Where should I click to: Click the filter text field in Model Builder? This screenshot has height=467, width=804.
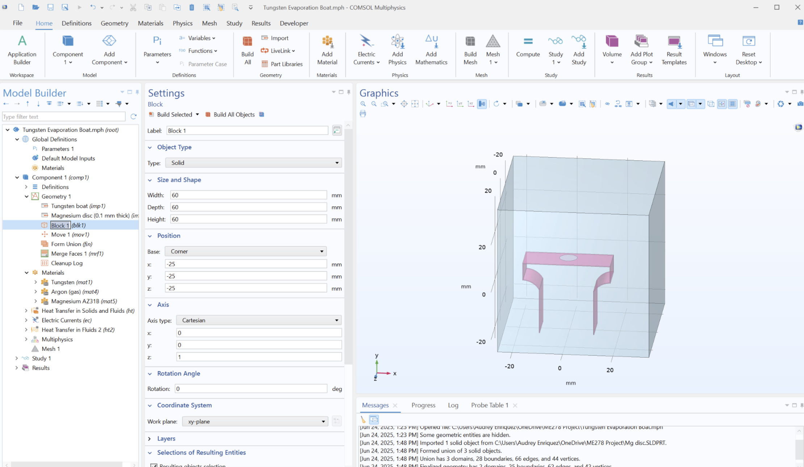[63, 116]
